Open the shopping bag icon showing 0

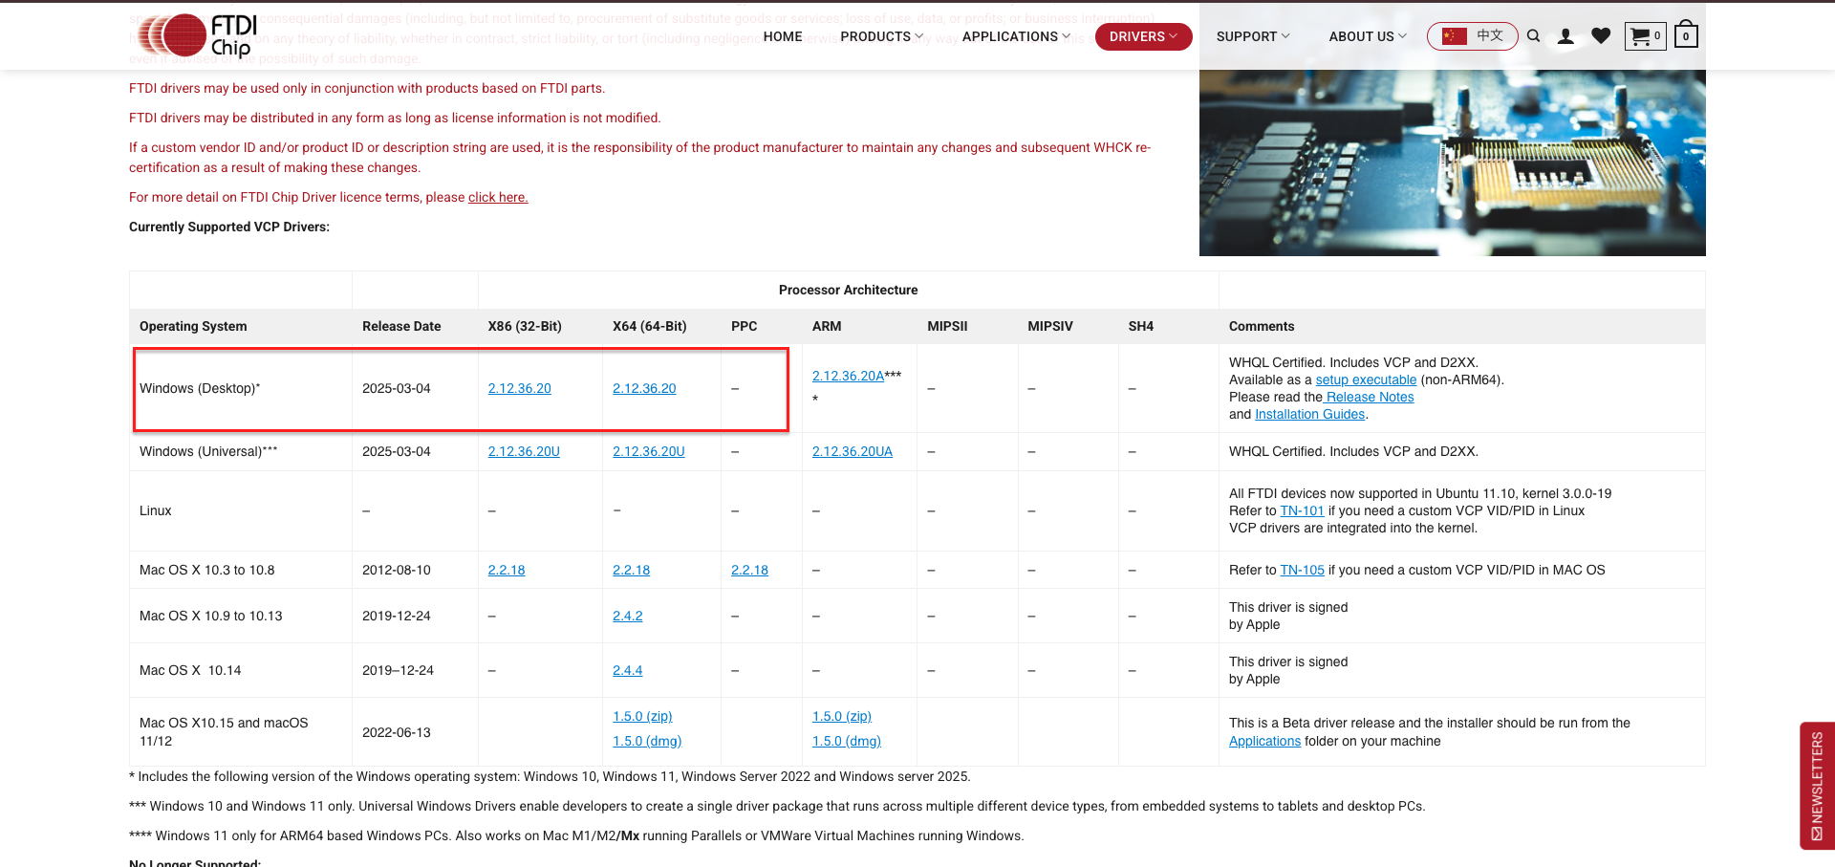click(1686, 35)
